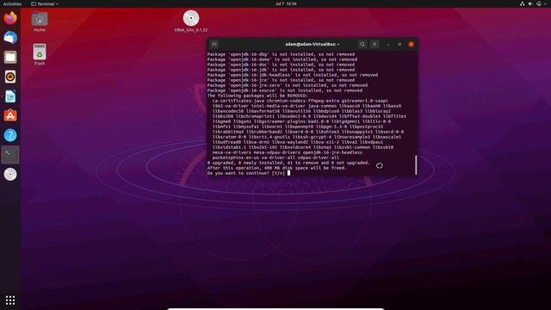Click the terminal title adam@adam-VirtualBox
Viewport: 551px width, 310px height.
[x=313, y=44]
